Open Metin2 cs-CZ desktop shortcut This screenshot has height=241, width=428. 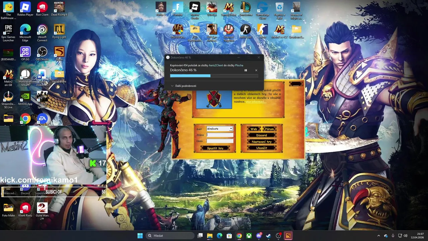tap(279, 32)
